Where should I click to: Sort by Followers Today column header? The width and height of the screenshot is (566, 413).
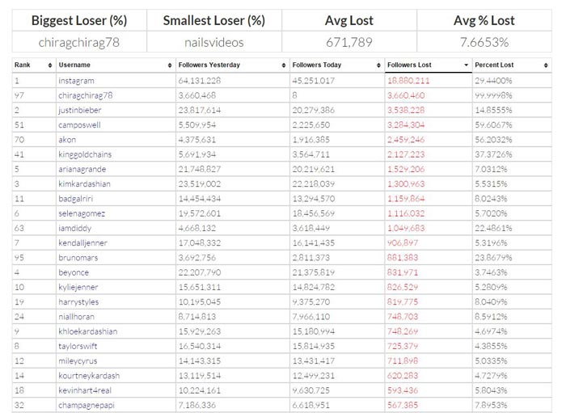coord(337,65)
